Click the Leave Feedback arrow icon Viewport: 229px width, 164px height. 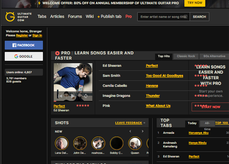[144, 123]
